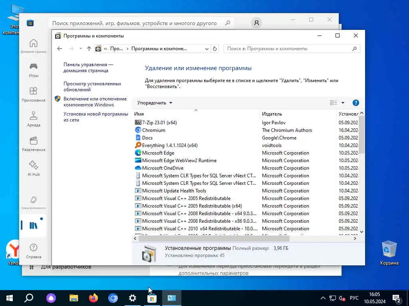Click the muted volume tray icon
The width and height of the screenshot is (409, 306).
(342, 298)
